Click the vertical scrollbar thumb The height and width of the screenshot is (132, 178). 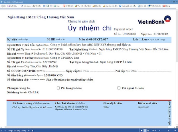pos(177,36)
